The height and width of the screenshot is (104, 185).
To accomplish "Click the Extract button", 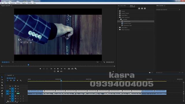I will pos(72,69).
